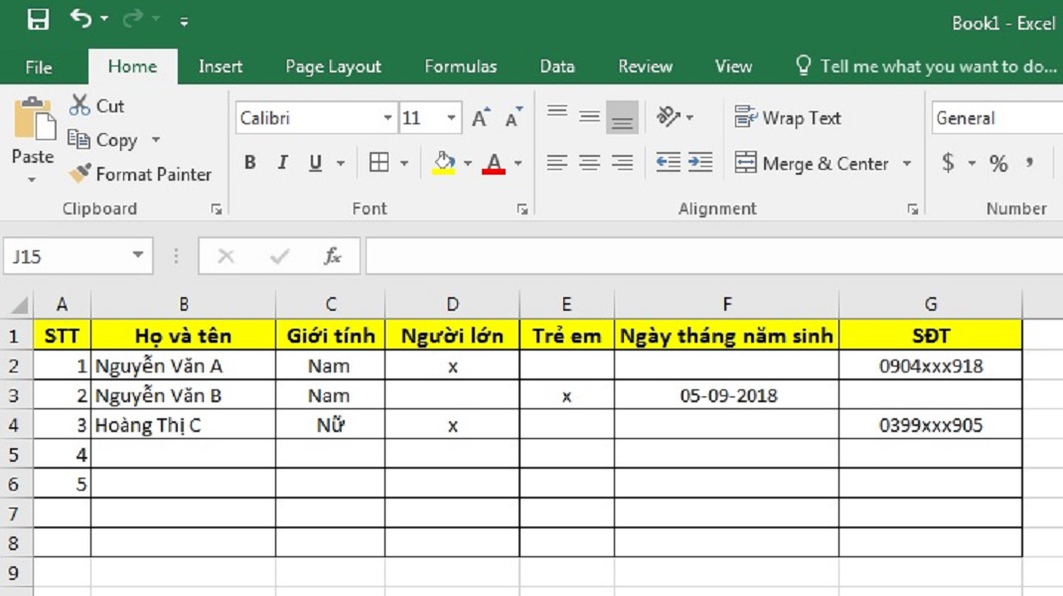Expand the font size dropdown
Viewport: 1063px width, 596px height.
(x=452, y=118)
